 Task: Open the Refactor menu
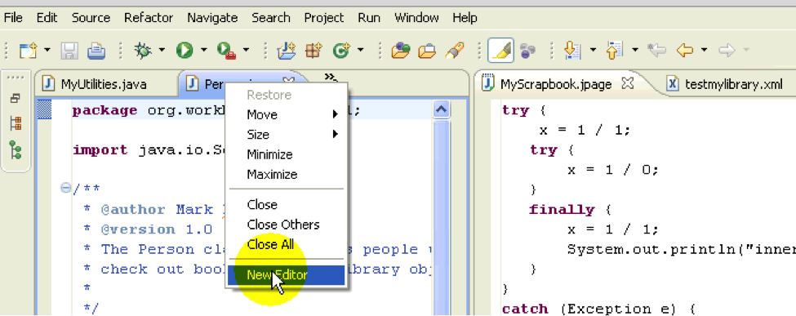tap(149, 18)
